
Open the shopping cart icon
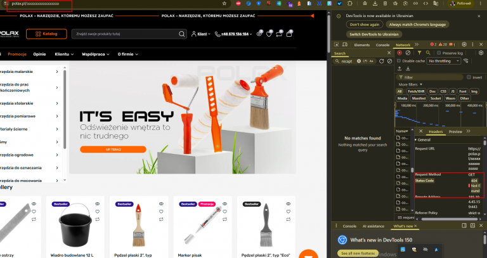[289, 34]
